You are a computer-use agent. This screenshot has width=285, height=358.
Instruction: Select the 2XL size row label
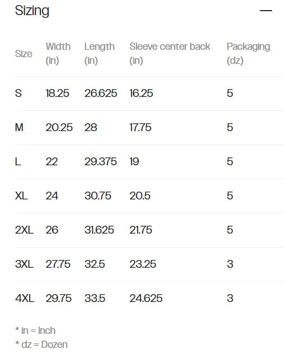[24, 230]
